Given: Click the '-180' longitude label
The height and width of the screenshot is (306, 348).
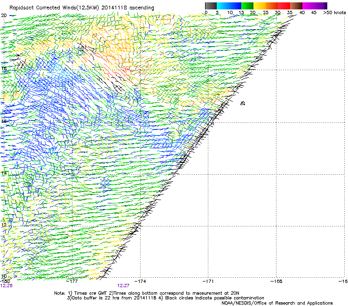Looking at the screenshot, I should 5,282.
